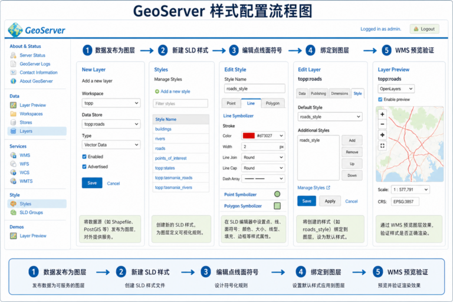Switch to the Polygon symbolizer tab

click(x=273, y=103)
